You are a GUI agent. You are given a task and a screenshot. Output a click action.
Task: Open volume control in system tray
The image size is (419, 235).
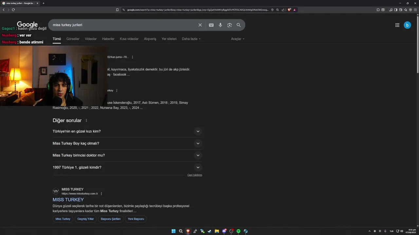click(x=402, y=231)
